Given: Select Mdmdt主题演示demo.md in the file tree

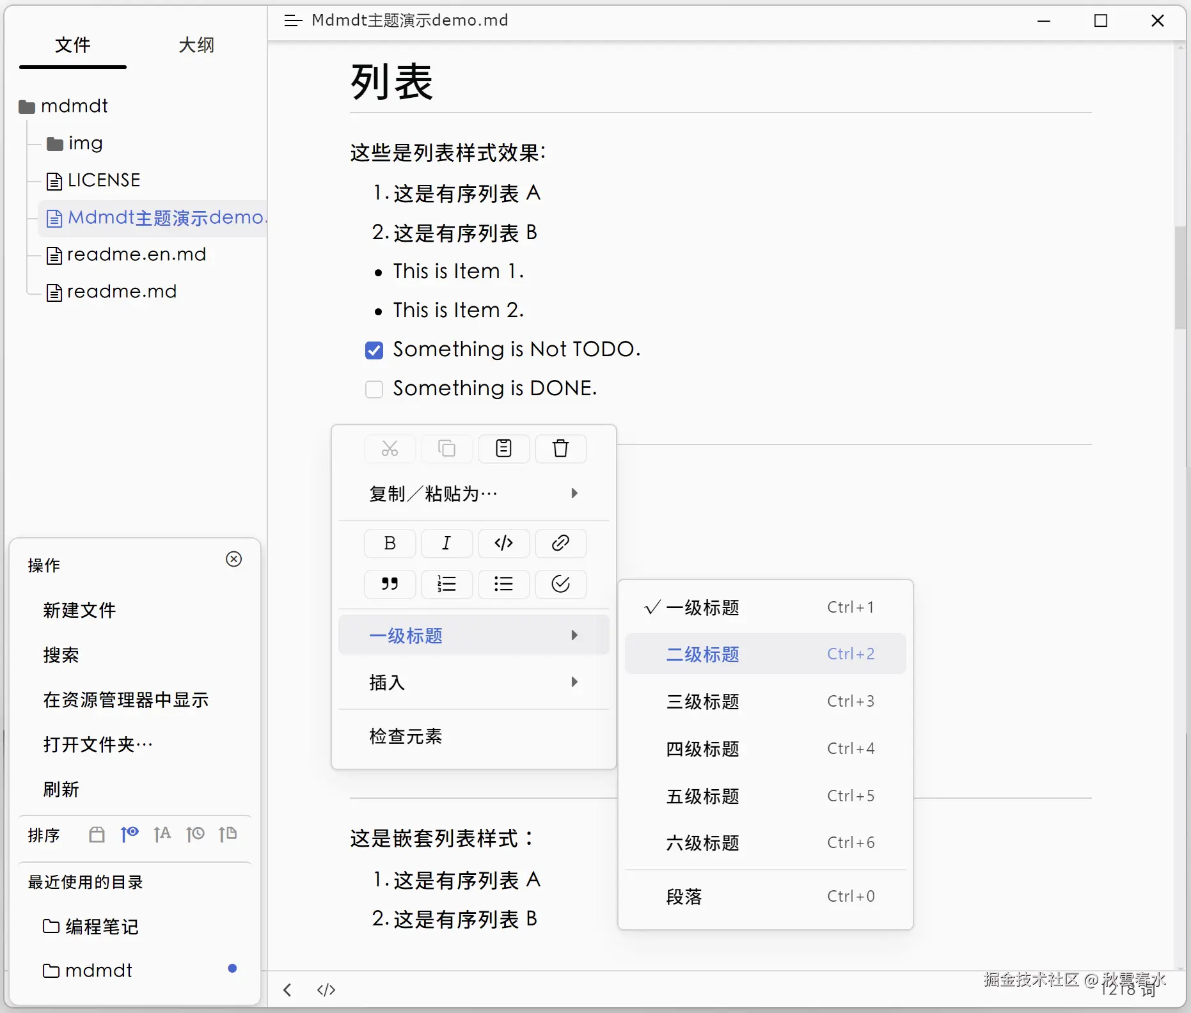Looking at the screenshot, I should 154,218.
